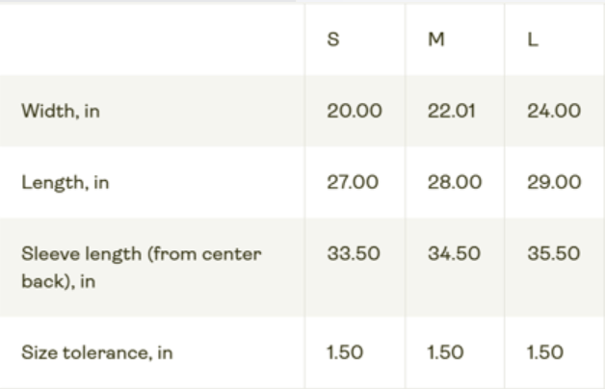Select length value 27.00 for S

coord(353,182)
